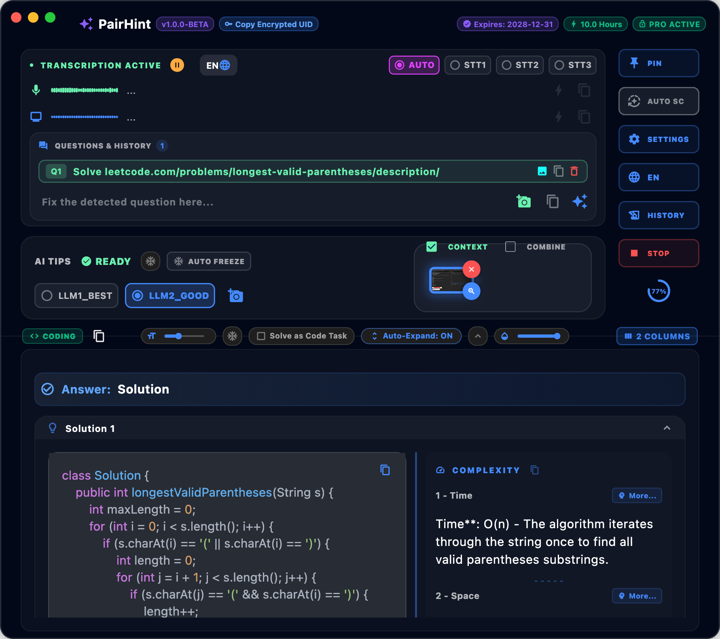Open HISTORY
The height and width of the screenshot is (639, 720).
(x=659, y=215)
